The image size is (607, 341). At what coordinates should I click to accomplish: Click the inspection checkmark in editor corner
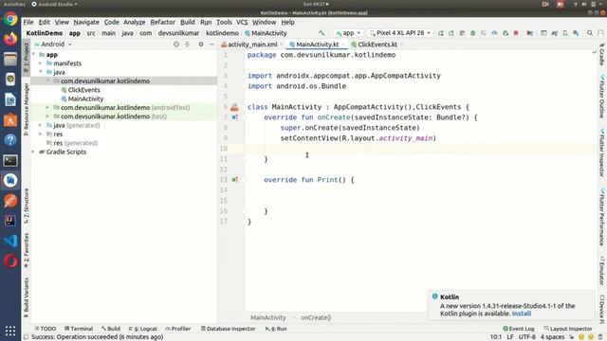tap(595, 52)
